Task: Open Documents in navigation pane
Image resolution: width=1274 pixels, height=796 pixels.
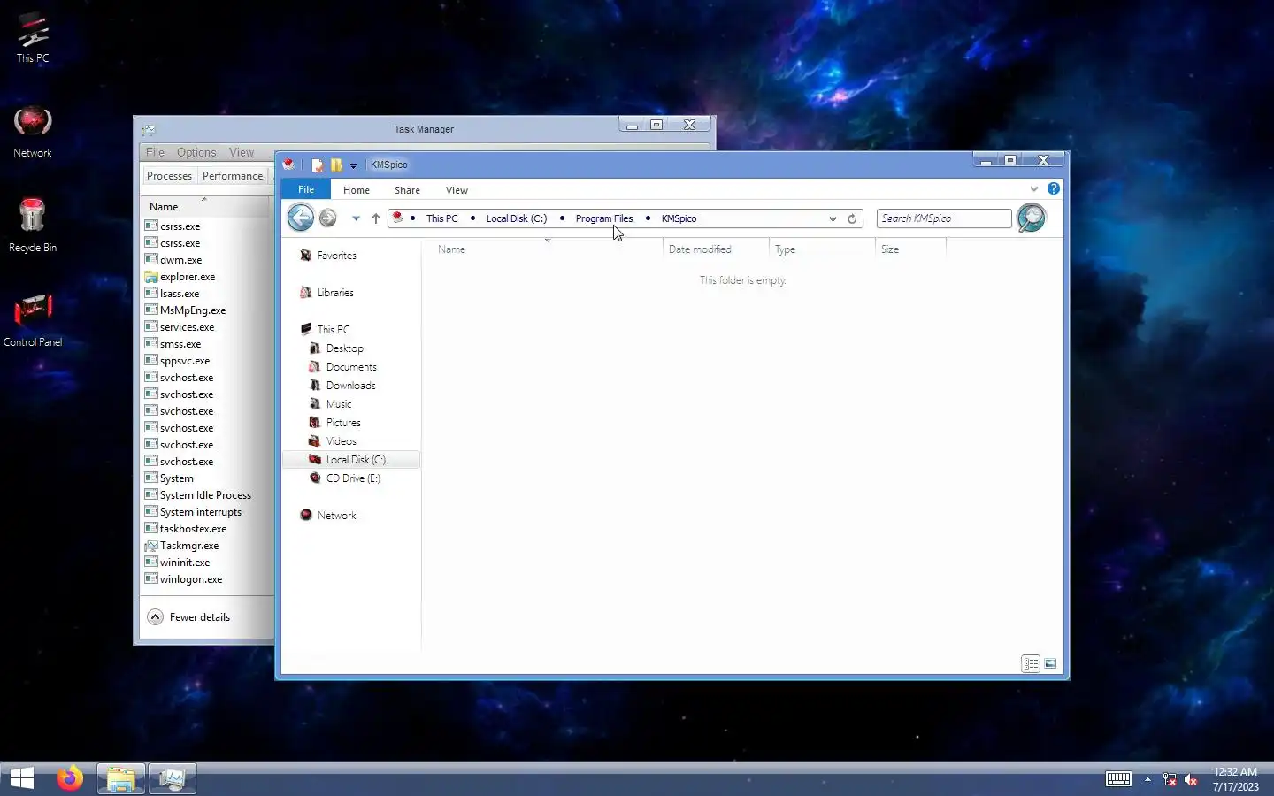Action: [351, 367]
